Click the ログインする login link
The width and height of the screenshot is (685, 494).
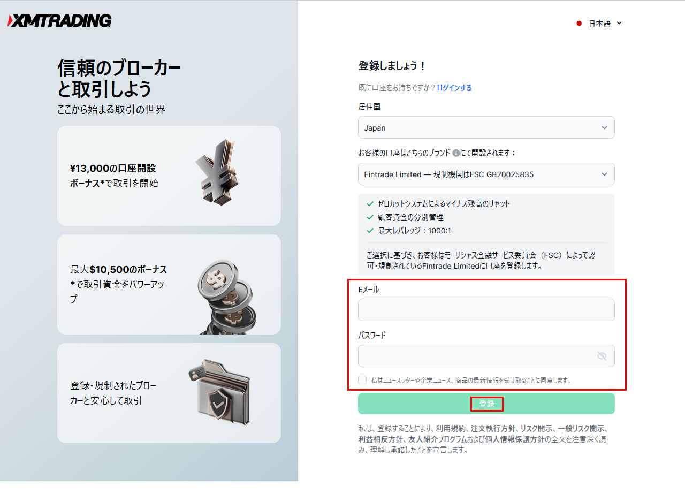(454, 88)
